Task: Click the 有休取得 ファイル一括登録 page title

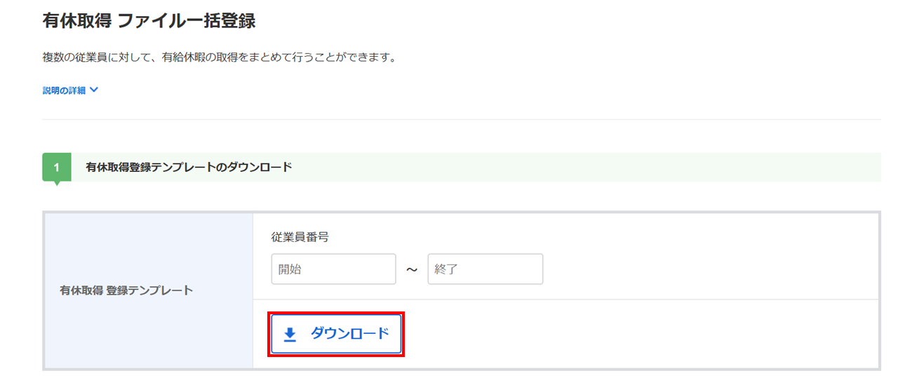Action: pyautogui.click(x=149, y=22)
